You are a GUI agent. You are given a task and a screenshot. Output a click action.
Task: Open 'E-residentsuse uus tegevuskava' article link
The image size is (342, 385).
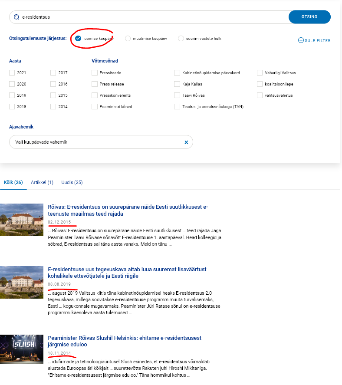point(127,273)
